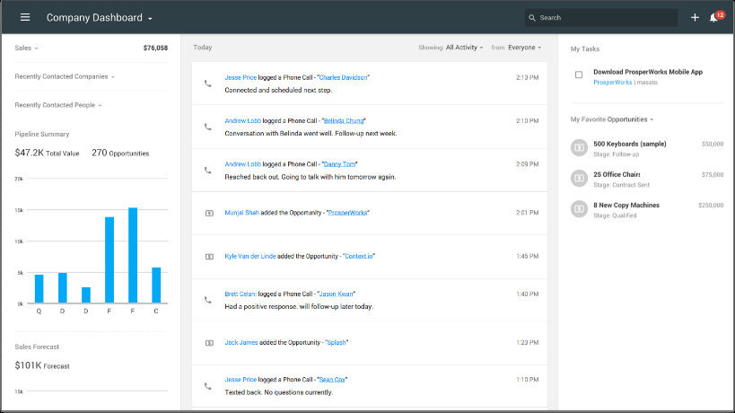Expand Recently Contacted Companies section
The height and width of the screenshot is (413, 735).
65,76
